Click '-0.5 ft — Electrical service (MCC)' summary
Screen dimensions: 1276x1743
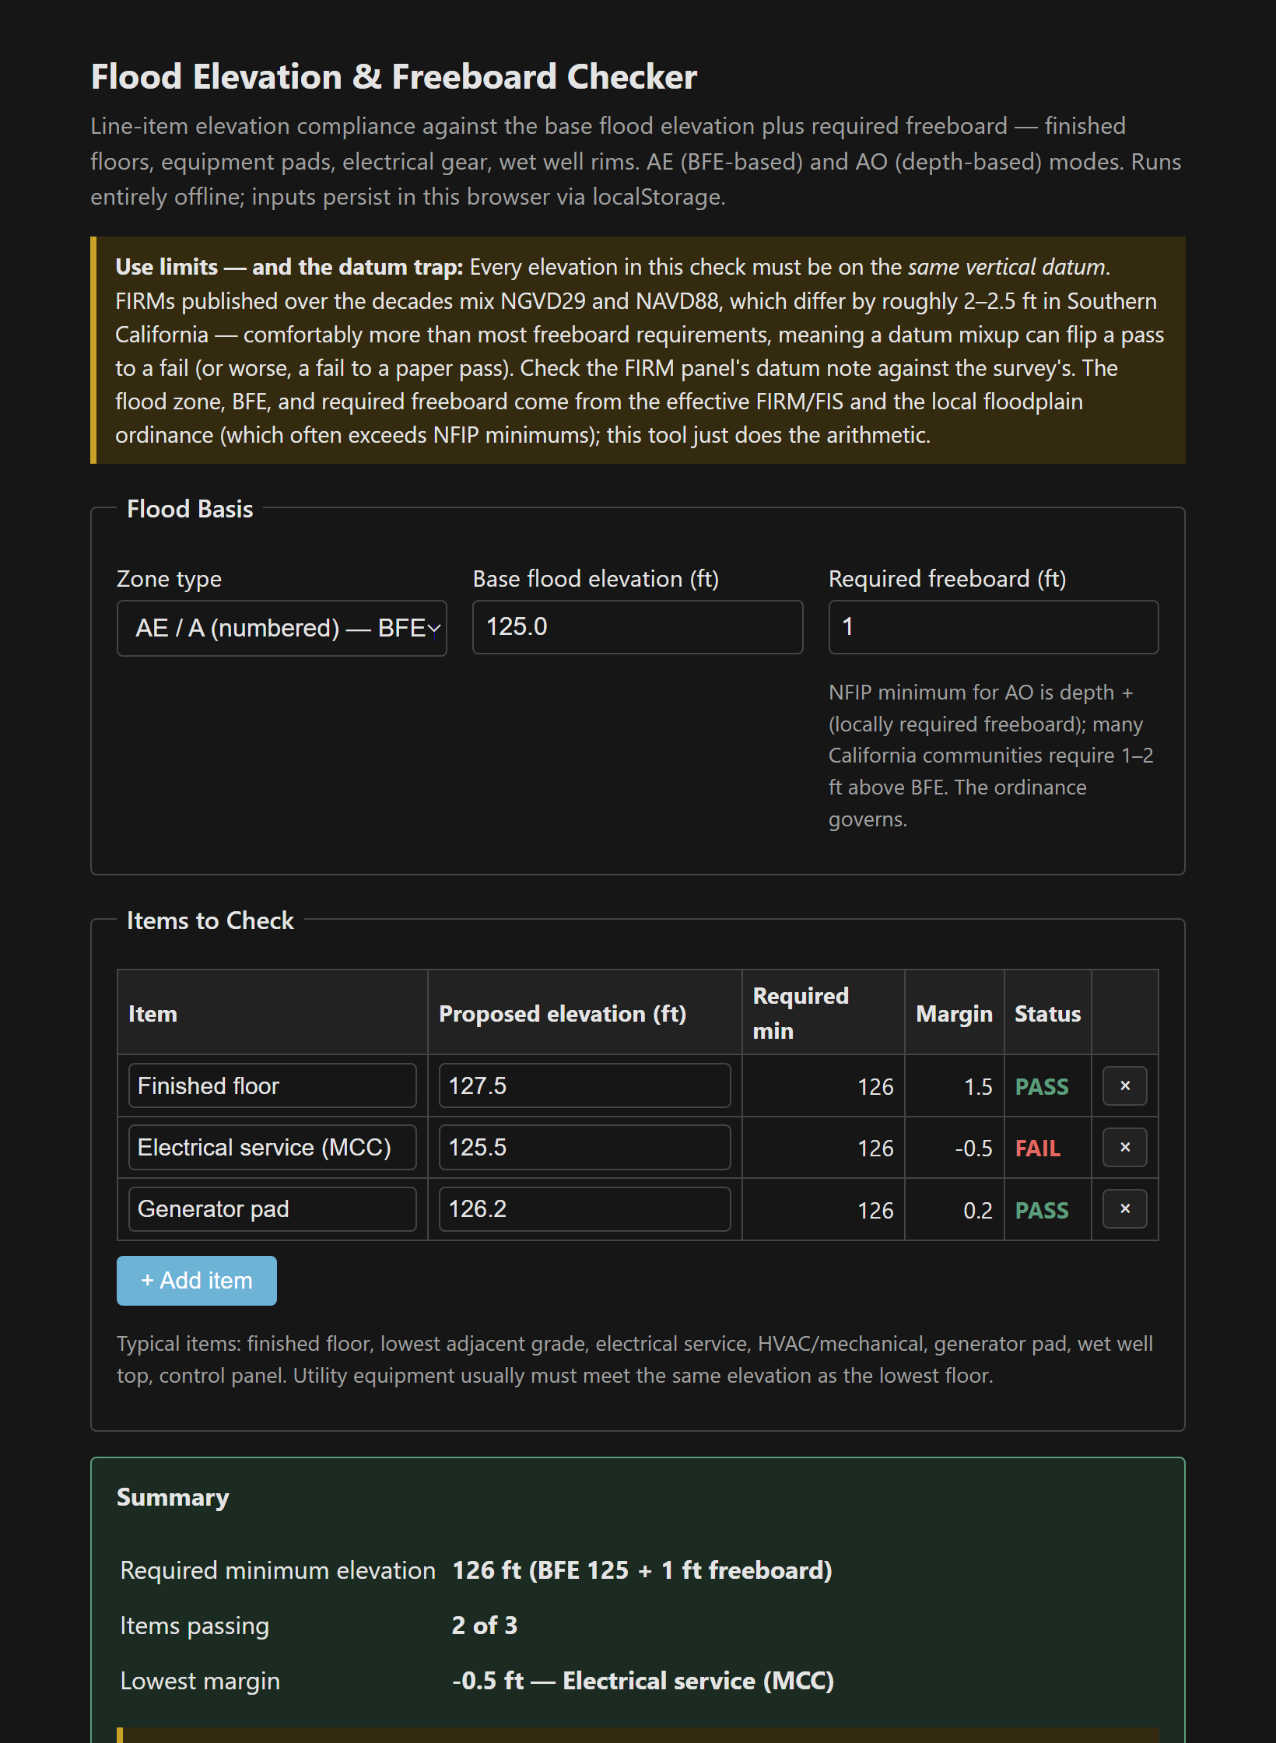(x=643, y=1680)
